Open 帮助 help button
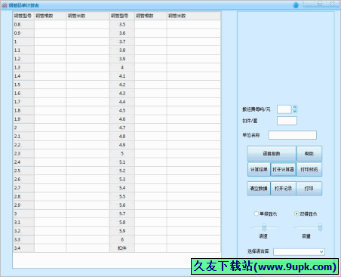This screenshot has width=341, height=277. pos(309,153)
